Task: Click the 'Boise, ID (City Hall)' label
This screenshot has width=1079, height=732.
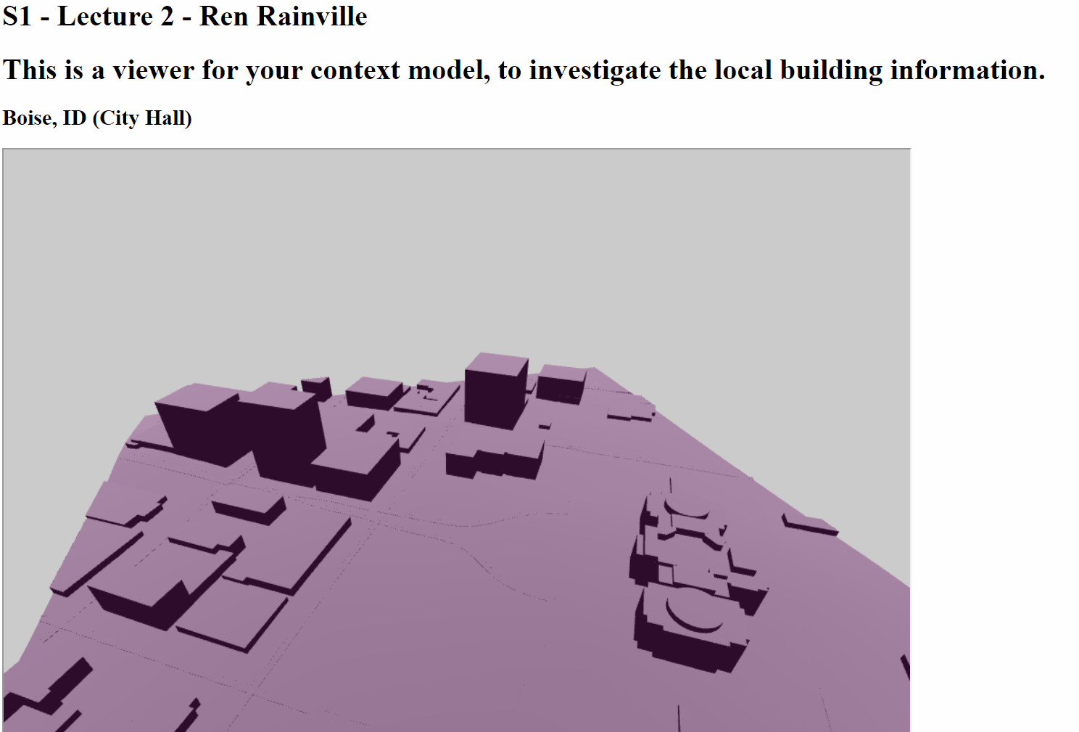Action: pyautogui.click(x=97, y=118)
